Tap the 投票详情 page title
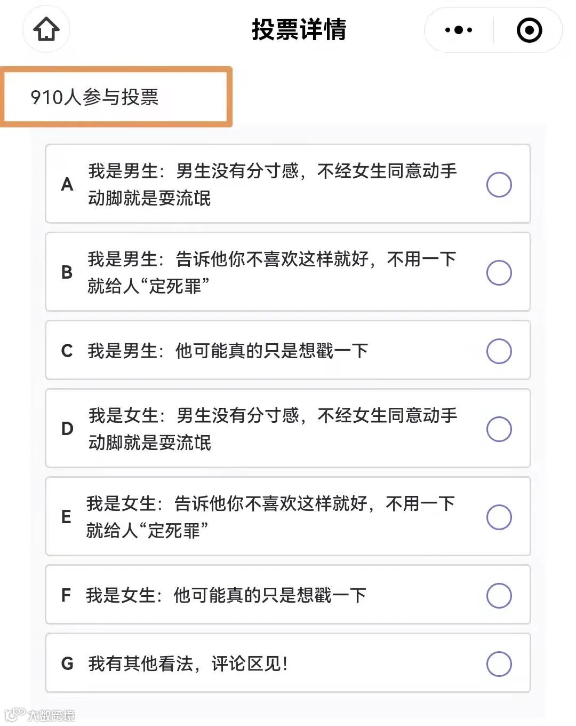Viewport: 576px width, 726px height. [299, 29]
